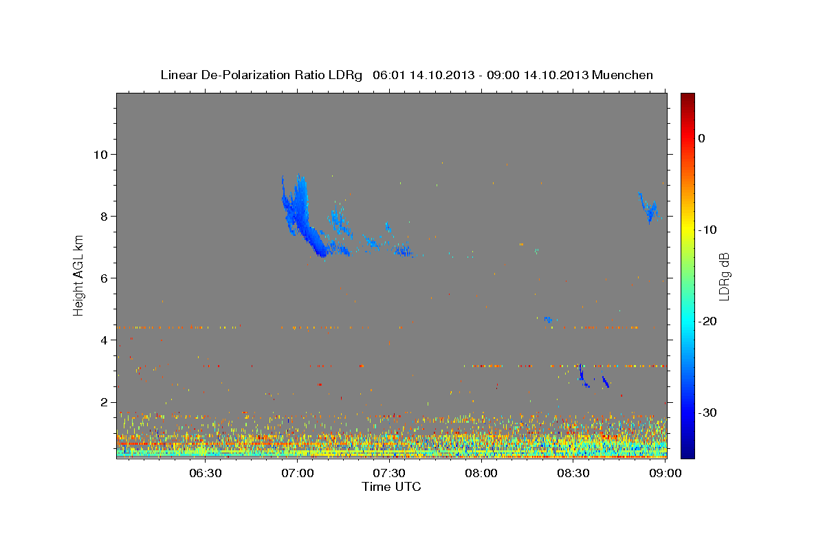Click the end time '09:00 14.10.2013' in the title
This screenshot has width=825, height=550.
(538, 75)
